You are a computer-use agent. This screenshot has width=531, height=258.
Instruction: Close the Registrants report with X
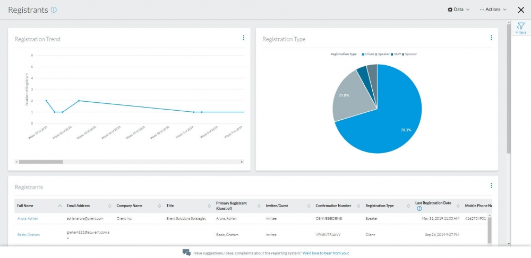[521, 10]
